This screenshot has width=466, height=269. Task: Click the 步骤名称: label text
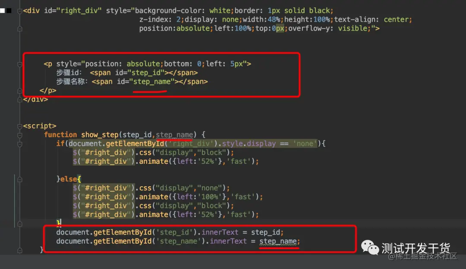72,81
